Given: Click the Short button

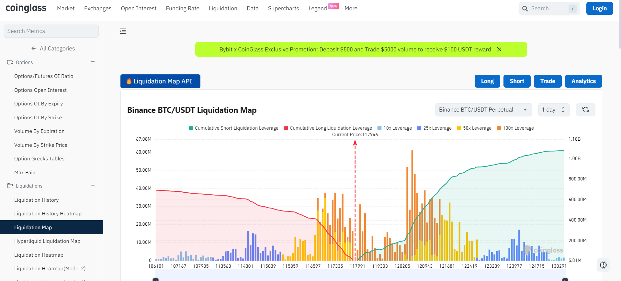Looking at the screenshot, I should tap(517, 81).
